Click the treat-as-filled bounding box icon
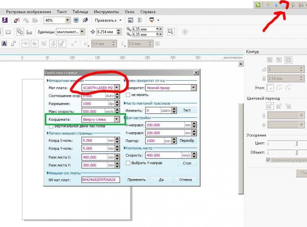307x227 pixels. (x=171, y=31)
